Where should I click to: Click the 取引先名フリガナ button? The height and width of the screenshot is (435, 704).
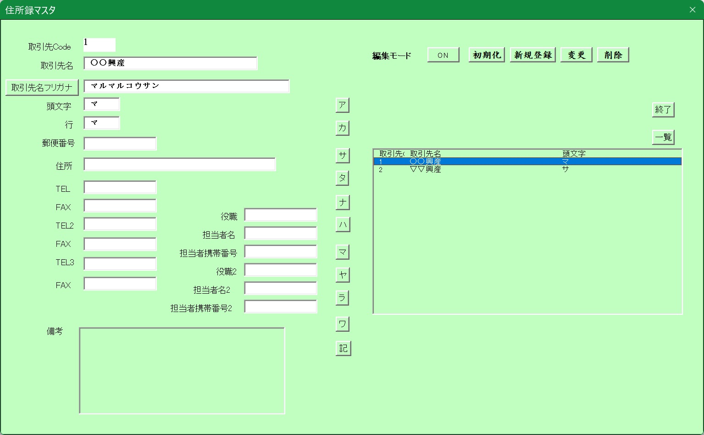click(42, 87)
